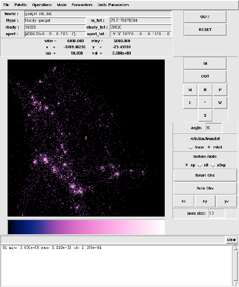
Task: Click the Auto Obs button
Action: tap(205, 188)
